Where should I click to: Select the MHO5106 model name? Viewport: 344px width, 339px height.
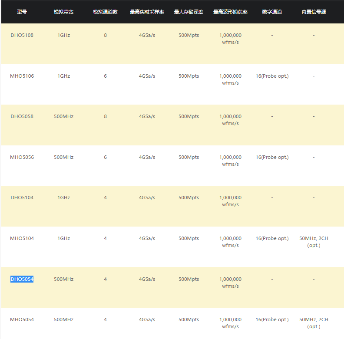point(22,76)
